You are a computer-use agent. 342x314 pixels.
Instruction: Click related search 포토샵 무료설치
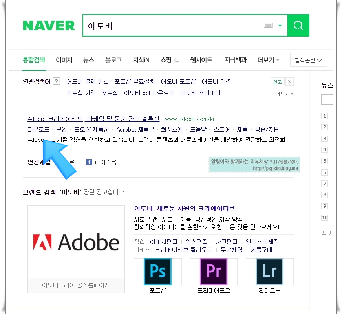135,82
